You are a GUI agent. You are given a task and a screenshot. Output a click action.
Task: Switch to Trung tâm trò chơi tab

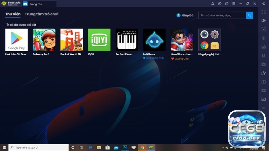(41, 14)
